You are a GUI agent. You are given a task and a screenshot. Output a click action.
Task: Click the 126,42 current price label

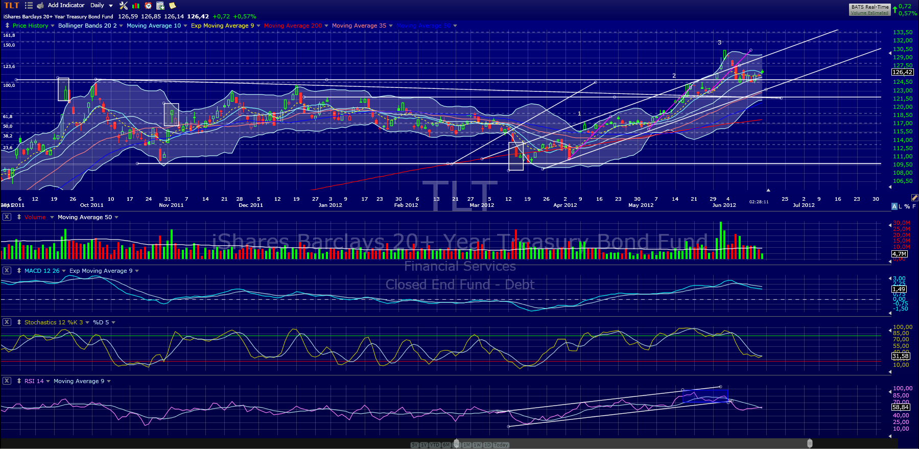tap(902, 72)
